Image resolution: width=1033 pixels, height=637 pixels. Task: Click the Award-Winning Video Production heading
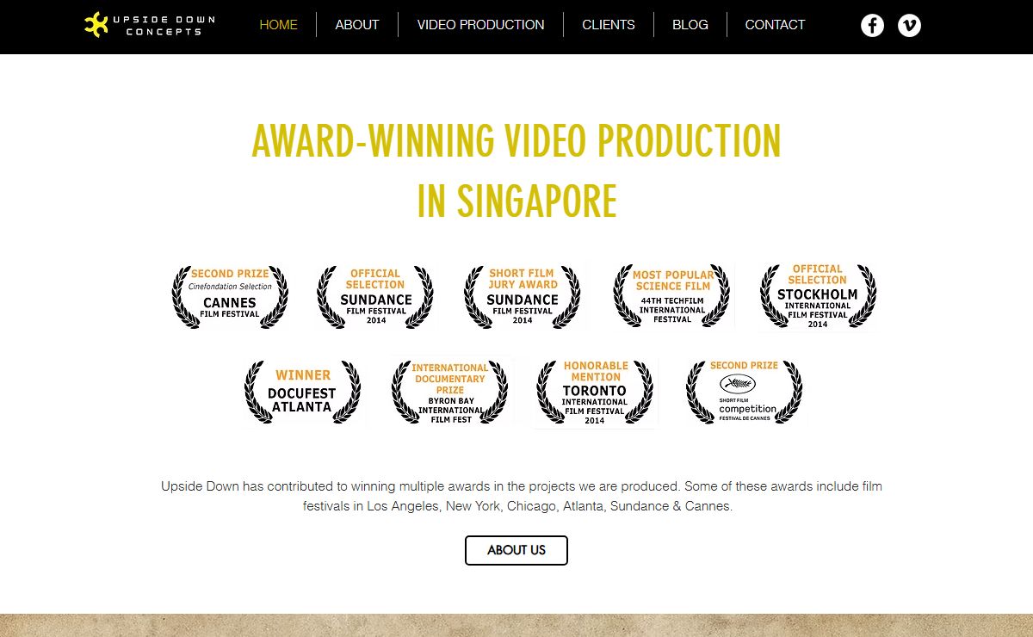tap(516, 170)
